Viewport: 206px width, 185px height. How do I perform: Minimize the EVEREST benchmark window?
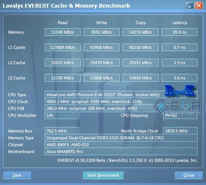point(190,6)
